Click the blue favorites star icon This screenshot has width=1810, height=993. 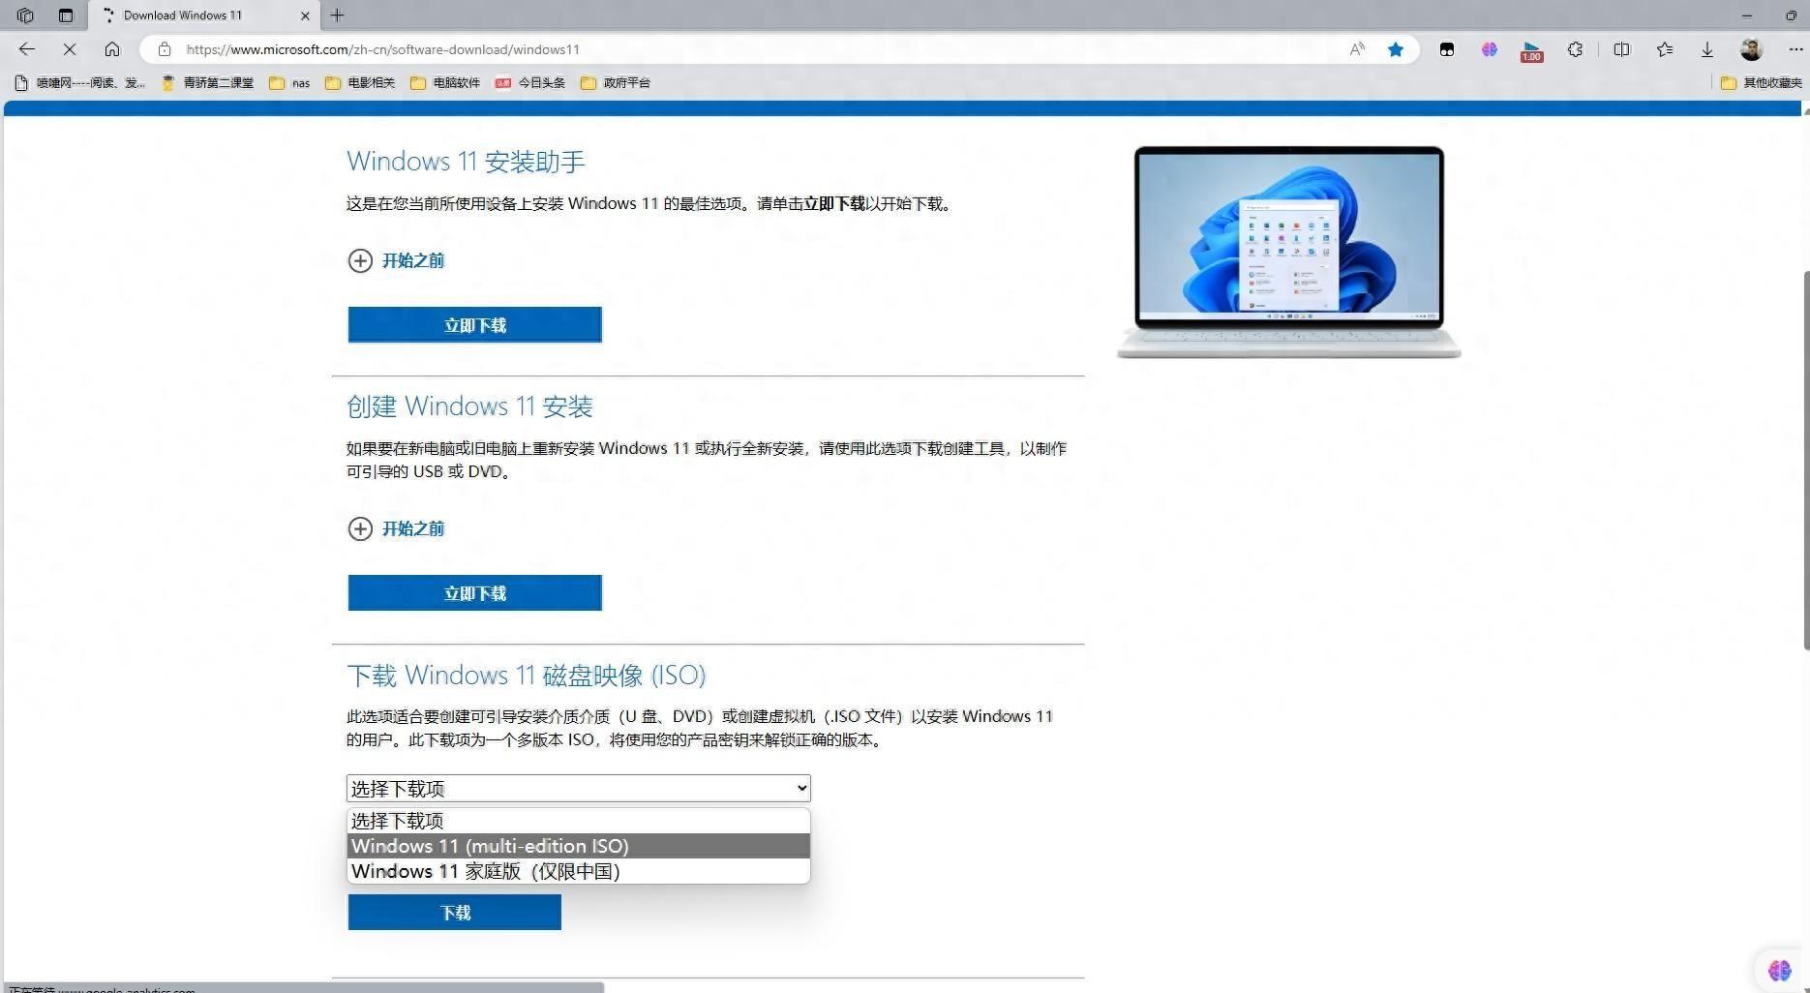pos(1396,49)
